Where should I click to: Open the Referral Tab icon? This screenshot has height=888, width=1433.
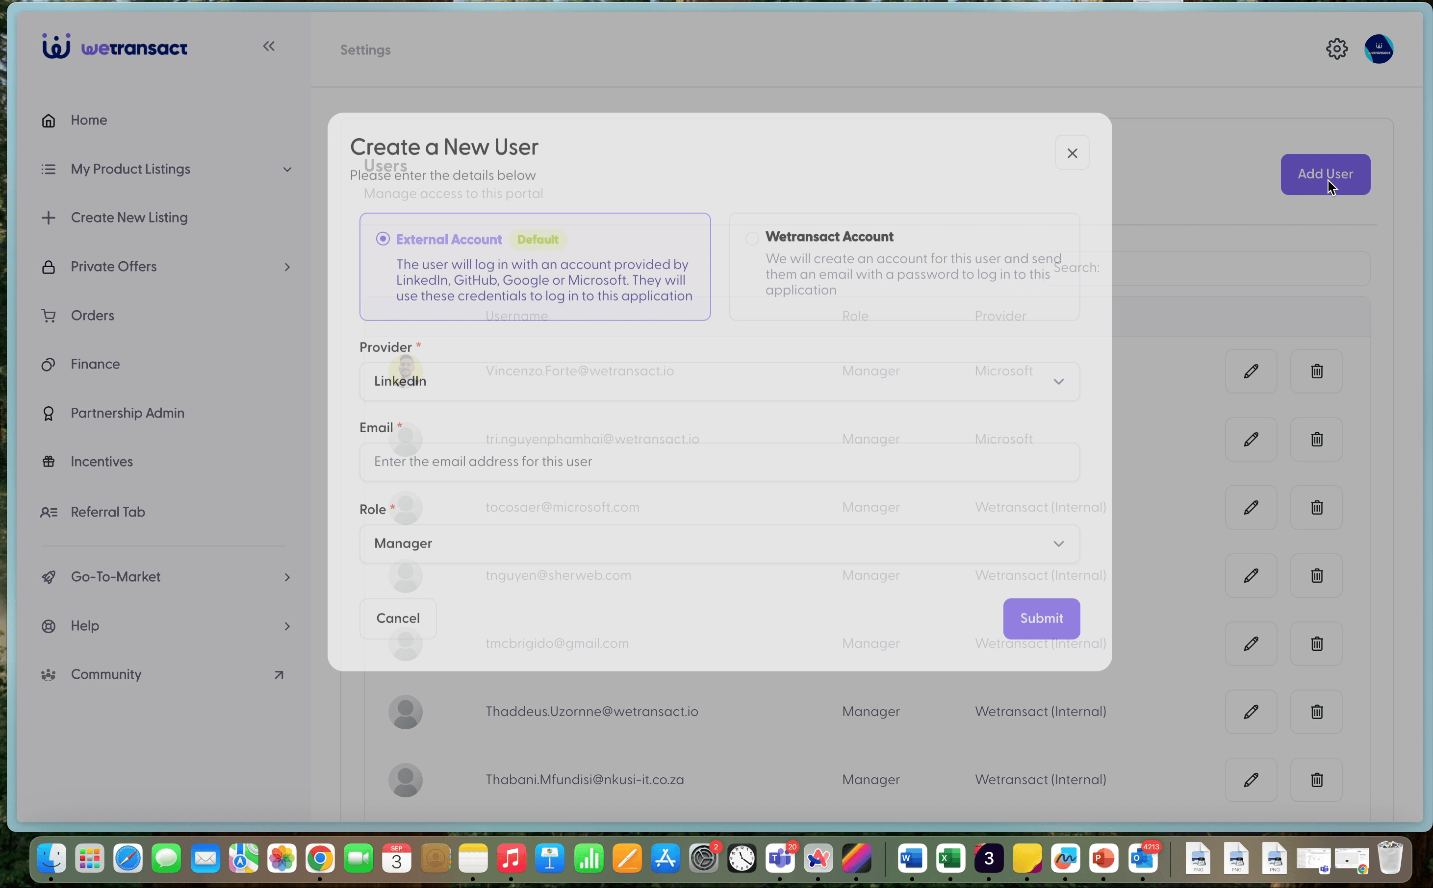point(48,512)
